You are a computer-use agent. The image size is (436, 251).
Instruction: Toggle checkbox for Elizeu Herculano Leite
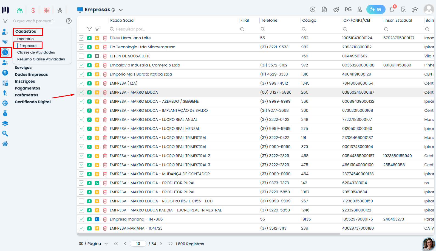(x=81, y=38)
